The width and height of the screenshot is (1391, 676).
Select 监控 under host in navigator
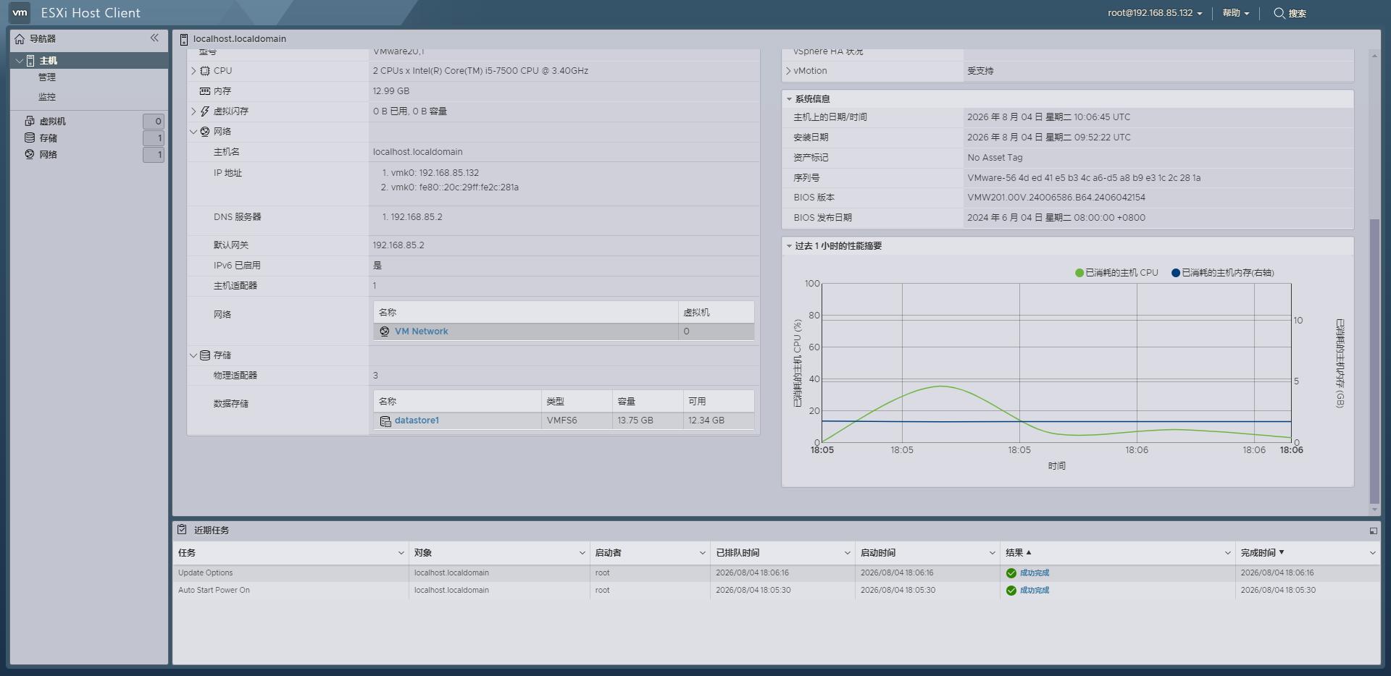click(47, 97)
